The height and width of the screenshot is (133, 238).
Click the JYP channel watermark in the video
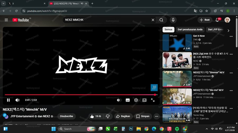pyautogui.click(x=154, y=88)
